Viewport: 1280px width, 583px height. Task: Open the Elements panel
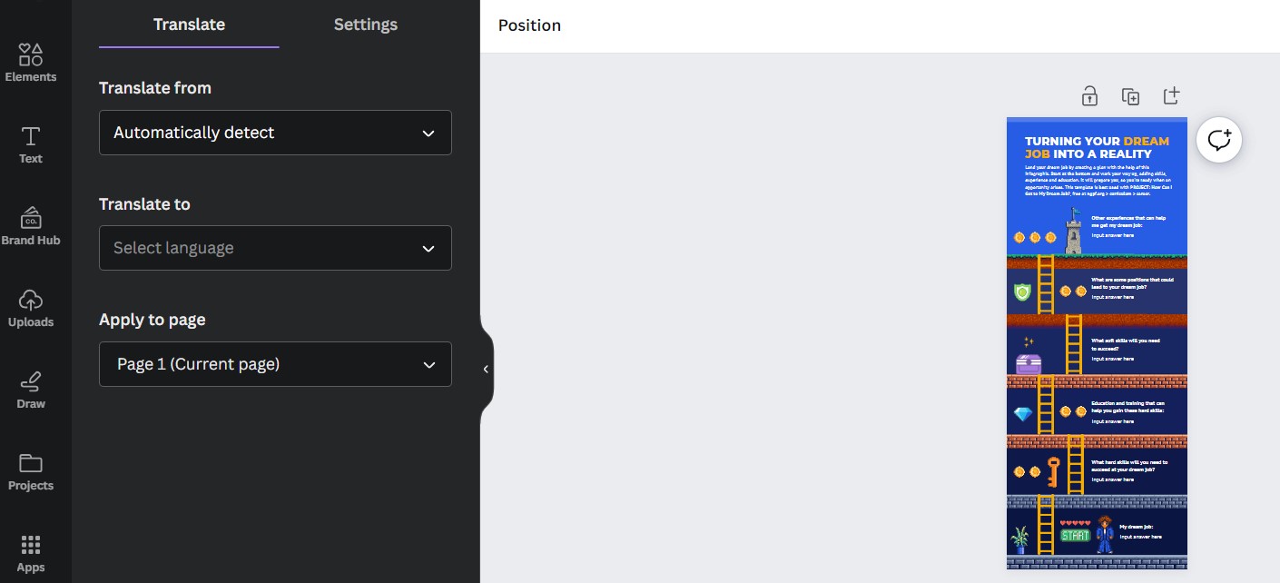pyautogui.click(x=30, y=62)
